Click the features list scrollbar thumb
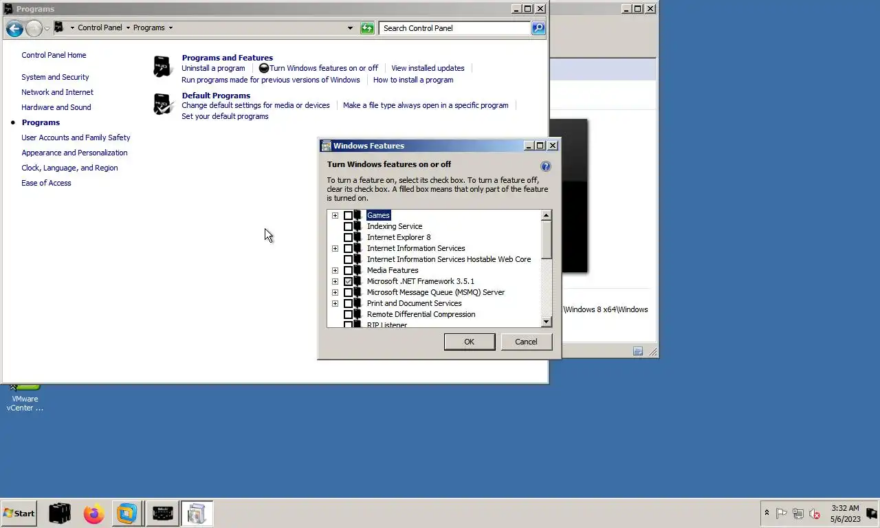 pyautogui.click(x=547, y=240)
